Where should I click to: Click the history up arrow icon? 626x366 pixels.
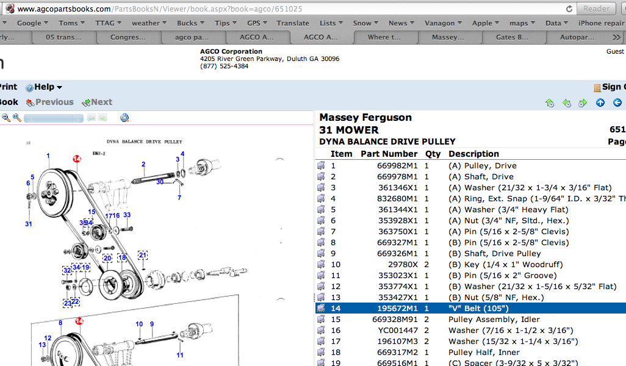coord(550,103)
